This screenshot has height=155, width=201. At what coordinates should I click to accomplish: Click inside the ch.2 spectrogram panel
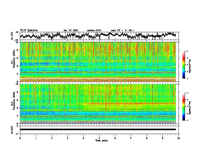98,104
